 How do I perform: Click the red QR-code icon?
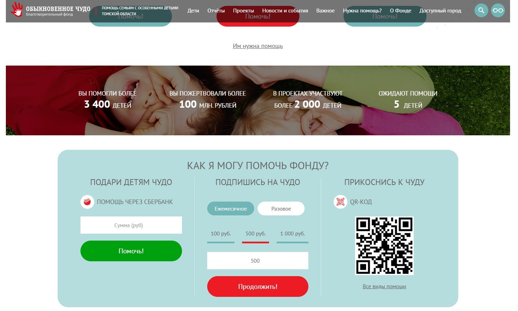[x=340, y=202]
